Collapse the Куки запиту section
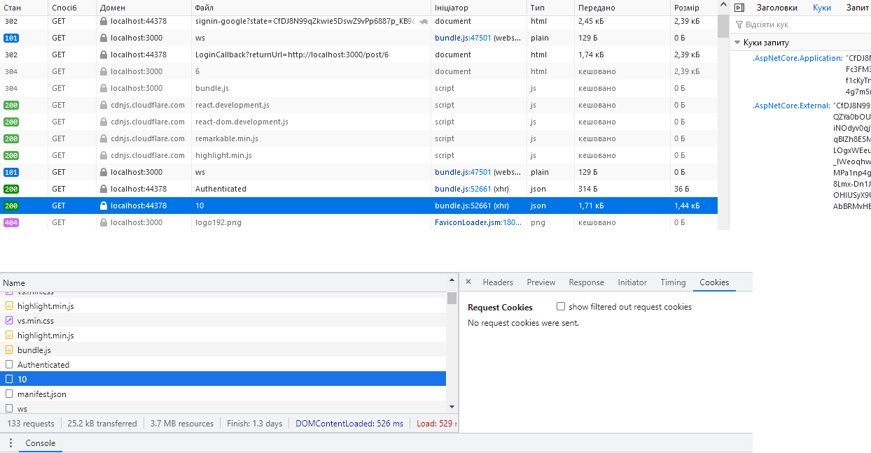 pos(737,43)
